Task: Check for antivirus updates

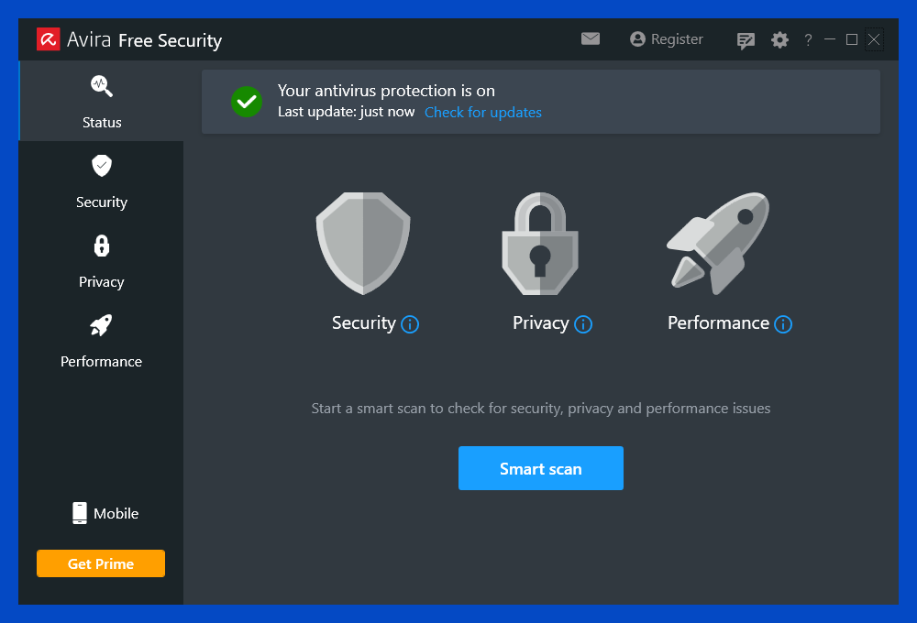Action: pos(482,112)
